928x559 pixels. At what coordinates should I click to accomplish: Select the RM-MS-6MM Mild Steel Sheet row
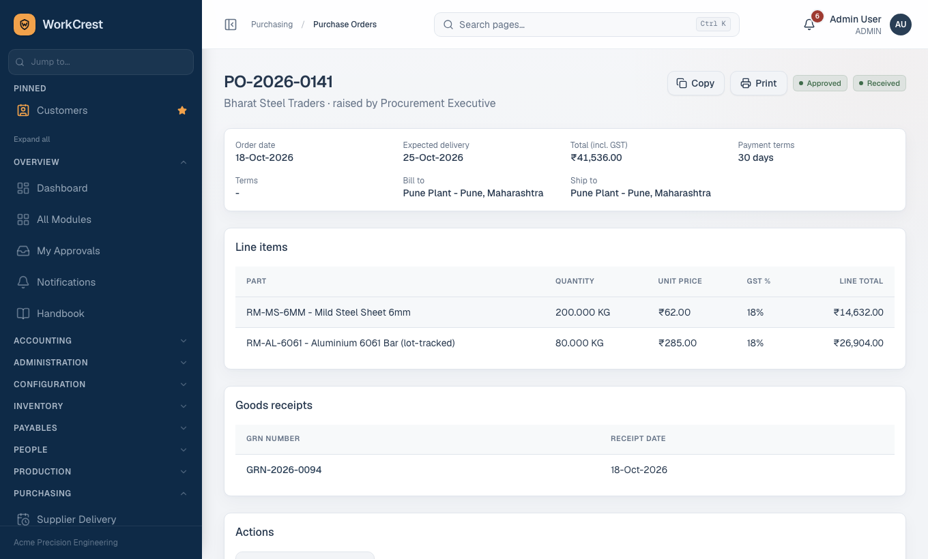pyautogui.click(x=565, y=312)
